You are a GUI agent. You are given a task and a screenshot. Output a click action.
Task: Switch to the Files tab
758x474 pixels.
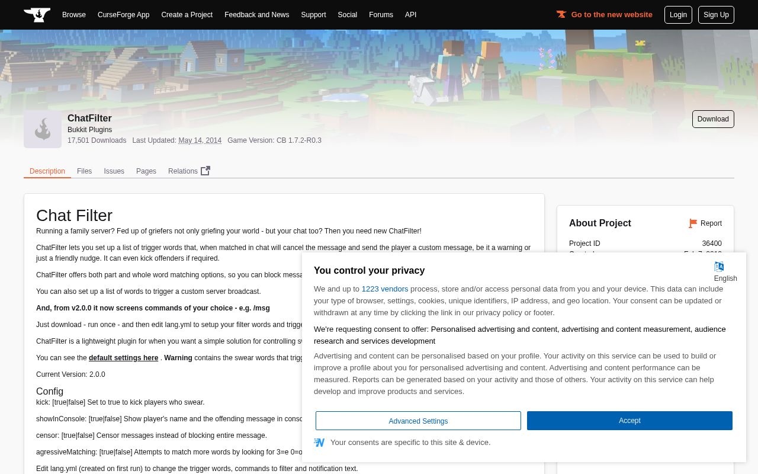(x=84, y=171)
